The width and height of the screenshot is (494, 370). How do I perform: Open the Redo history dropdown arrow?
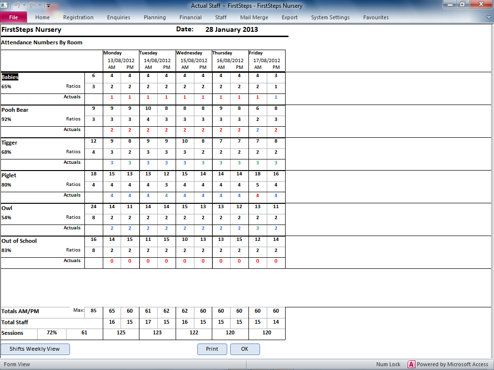tap(40, 5)
